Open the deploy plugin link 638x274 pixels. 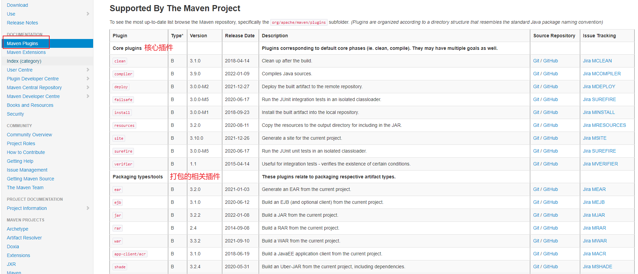click(x=121, y=87)
